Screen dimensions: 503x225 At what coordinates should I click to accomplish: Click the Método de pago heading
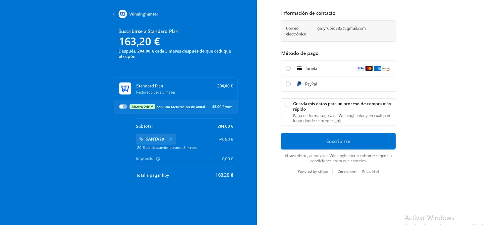300,53
